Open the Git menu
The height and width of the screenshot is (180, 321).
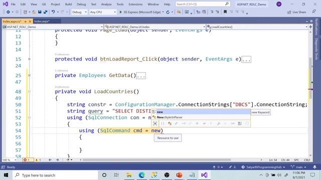[44, 4]
